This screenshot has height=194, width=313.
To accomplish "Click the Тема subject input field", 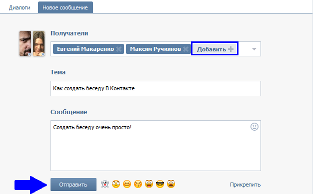I will coord(155,88).
